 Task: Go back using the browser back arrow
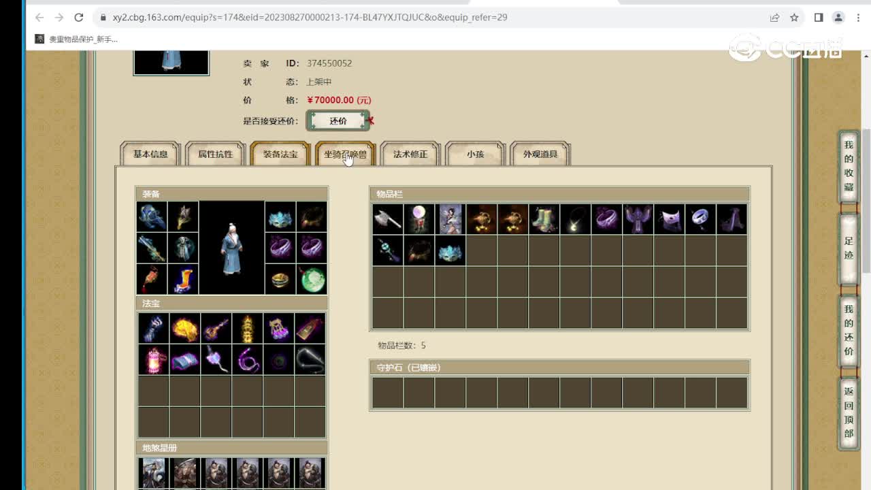click(39, 17)
